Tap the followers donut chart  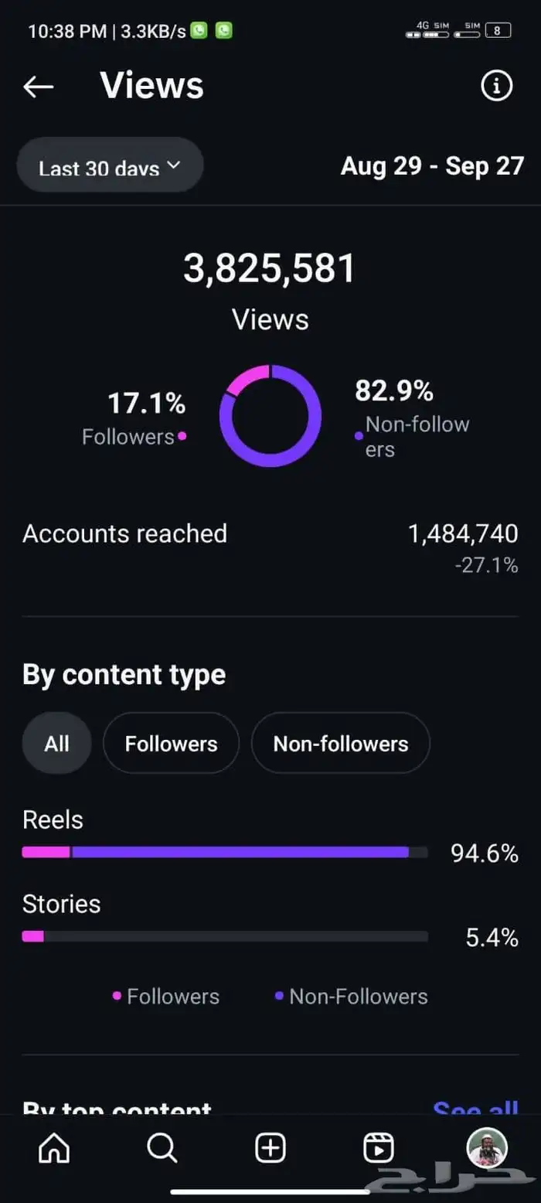(x=270, y=416)
